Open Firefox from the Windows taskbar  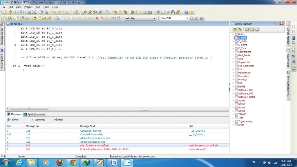[x=60, y=162]
